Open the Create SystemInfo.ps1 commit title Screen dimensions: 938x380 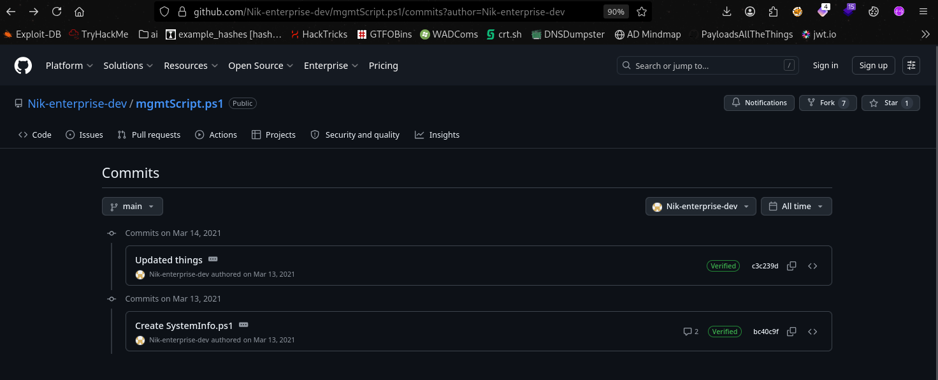pos(184,326)
